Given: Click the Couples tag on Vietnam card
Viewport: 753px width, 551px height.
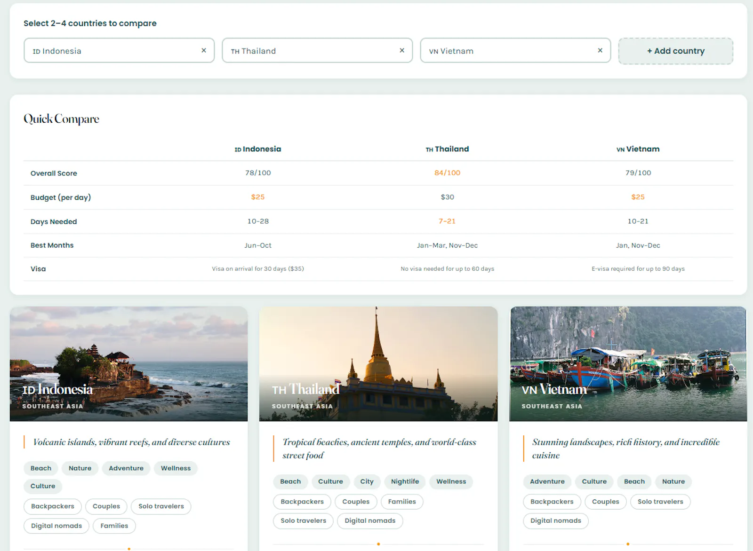Looking at the screenshot, I should tap(606, 502).
